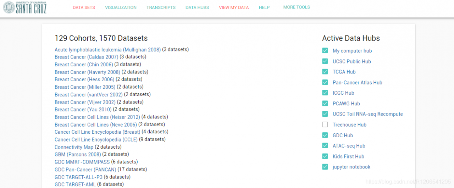454x188 pixels.
Task: Open the Pan-Cancer Atlas Hub link
Action: coord(358,82)
